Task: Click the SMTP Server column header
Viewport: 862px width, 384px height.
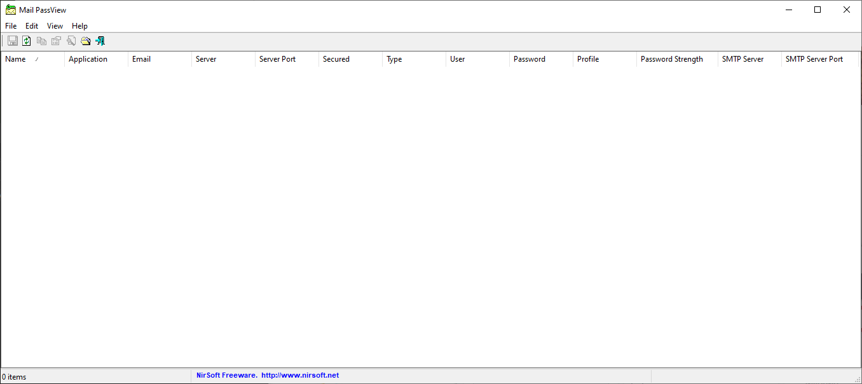Action: (742, 59)
